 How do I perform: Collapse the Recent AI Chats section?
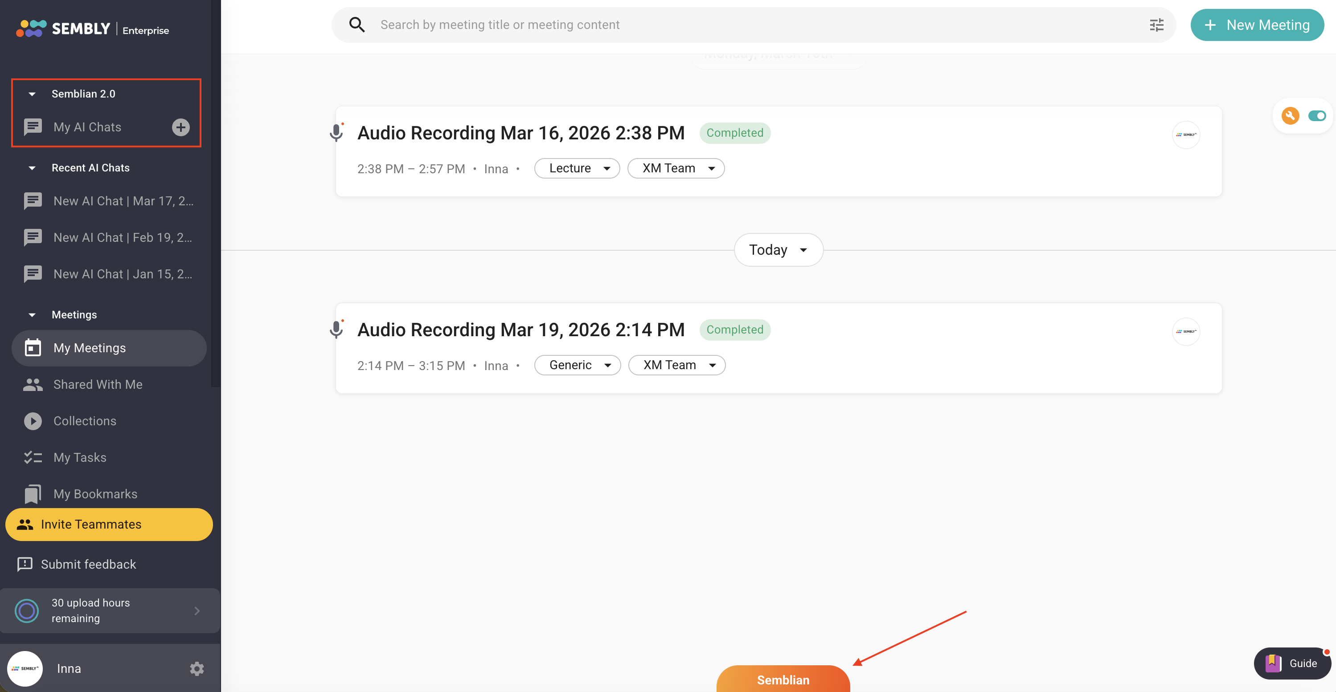click(x=32, y=168)
